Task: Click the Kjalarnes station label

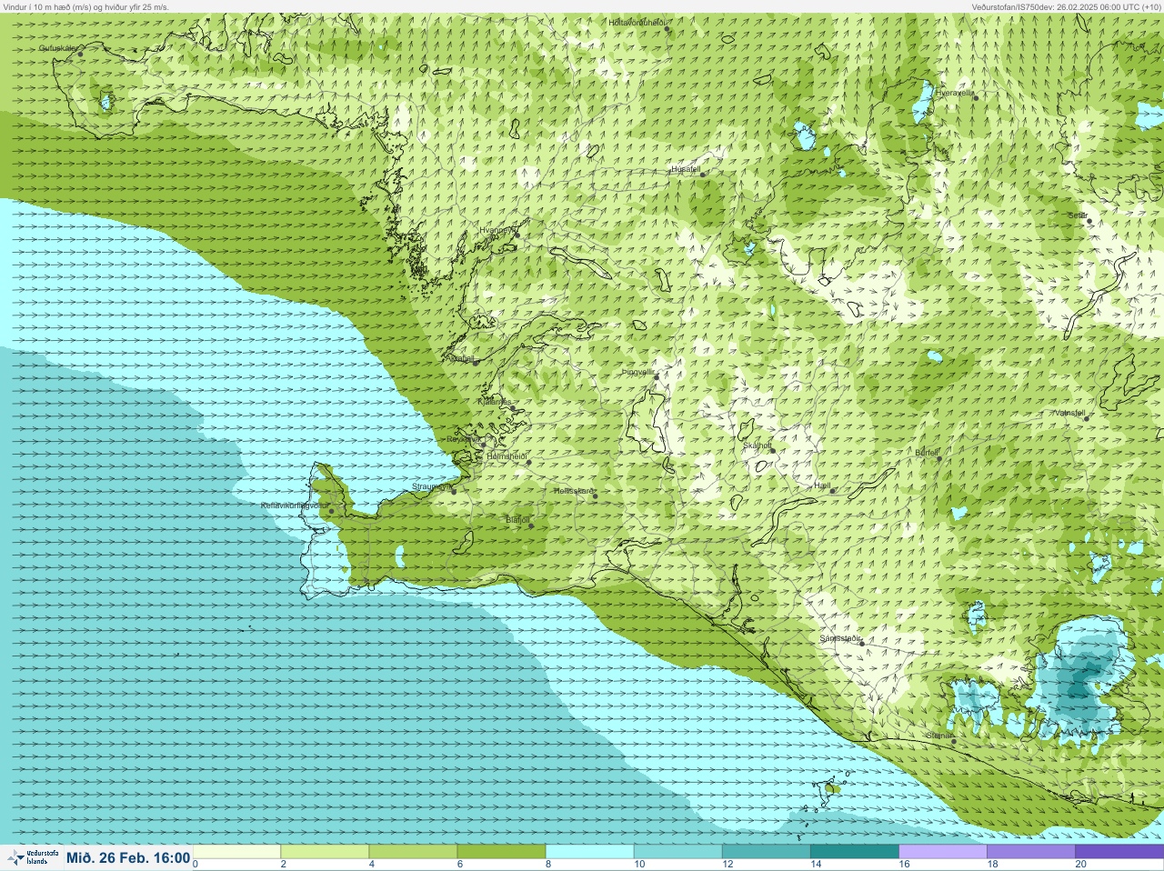Action: [x=495, y=401]
